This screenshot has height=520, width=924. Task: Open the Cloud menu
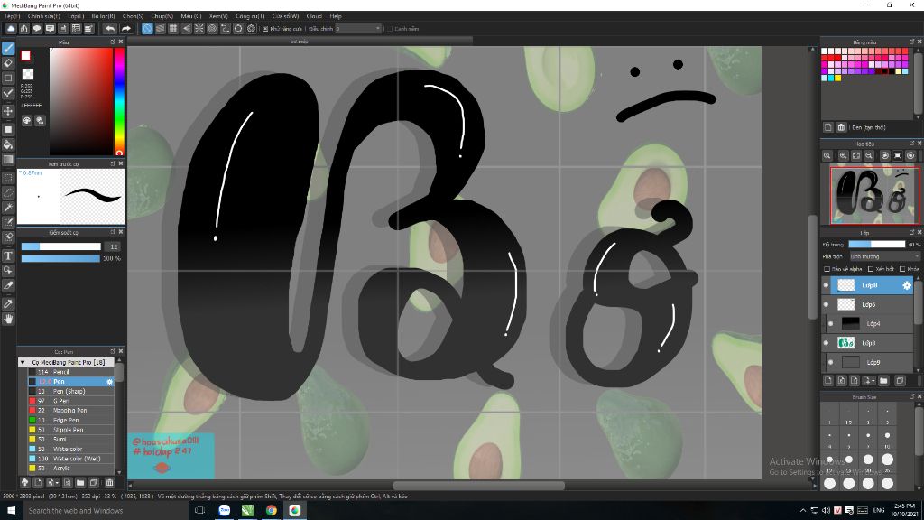coord(314,16)
